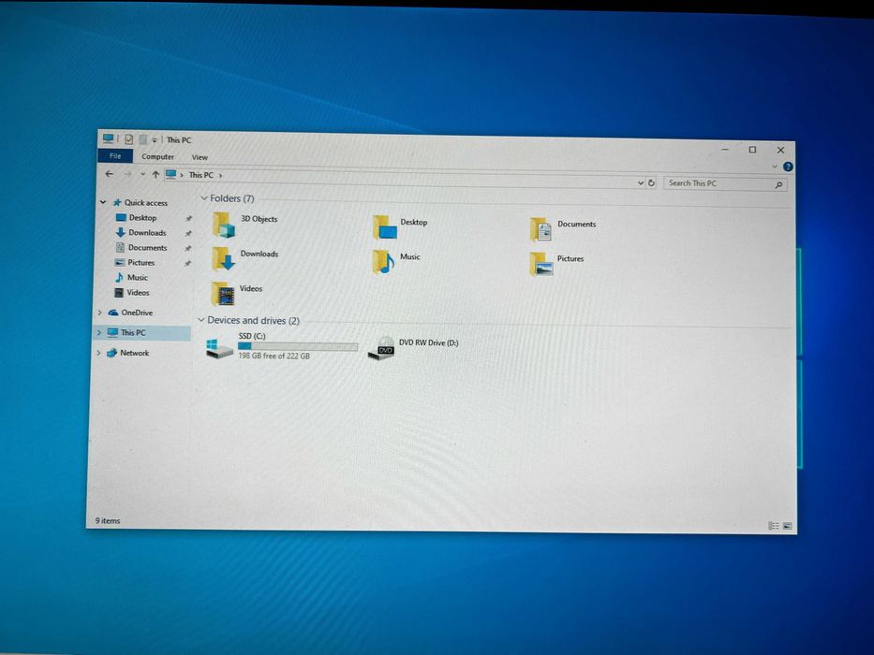Select OneDrive in navigation pane
The image size is (874, 655).
(137, 313)
